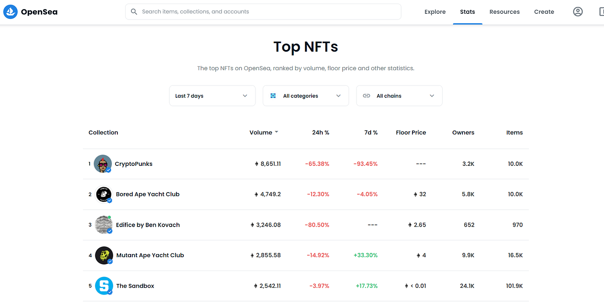Click the -12.30% change value
This screenshot has height=302, width=604.
(318, 194)
